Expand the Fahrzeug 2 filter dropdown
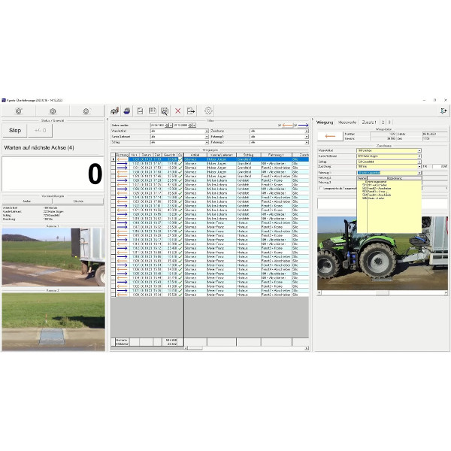 (307, 142)
